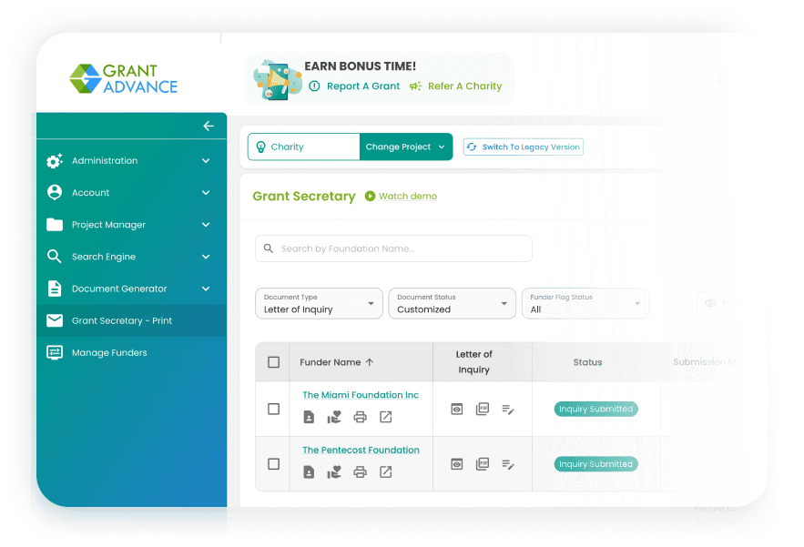The image size is (804, 547).
Task: Click the Search Engine magnifier icon
Action: click(x=55, y=257)
